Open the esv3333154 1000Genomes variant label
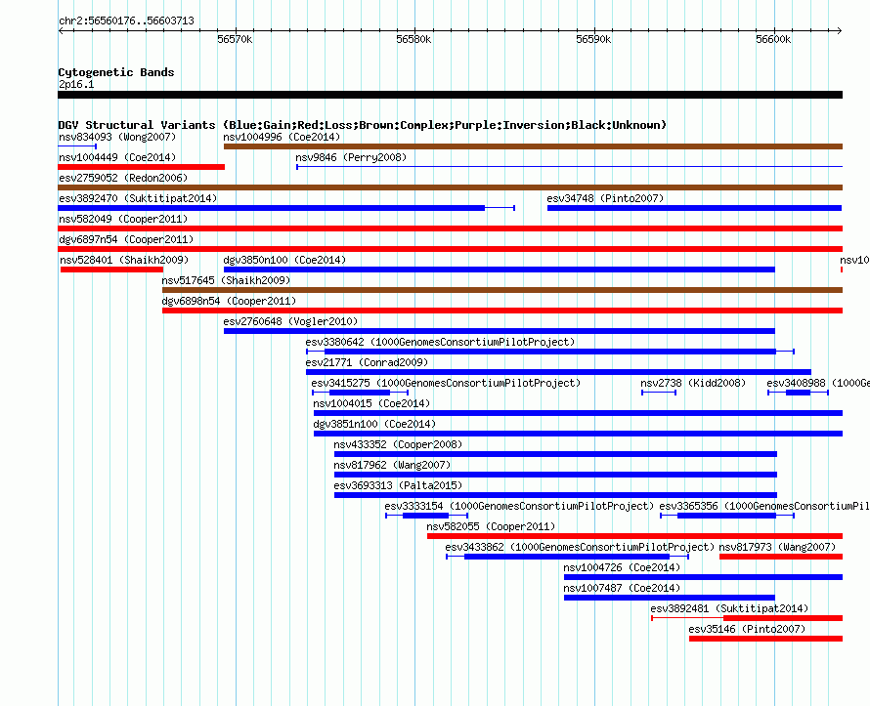870x706 pixels. (519, 506)
